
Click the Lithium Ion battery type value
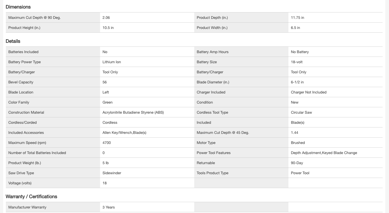[x=112, y=62]
